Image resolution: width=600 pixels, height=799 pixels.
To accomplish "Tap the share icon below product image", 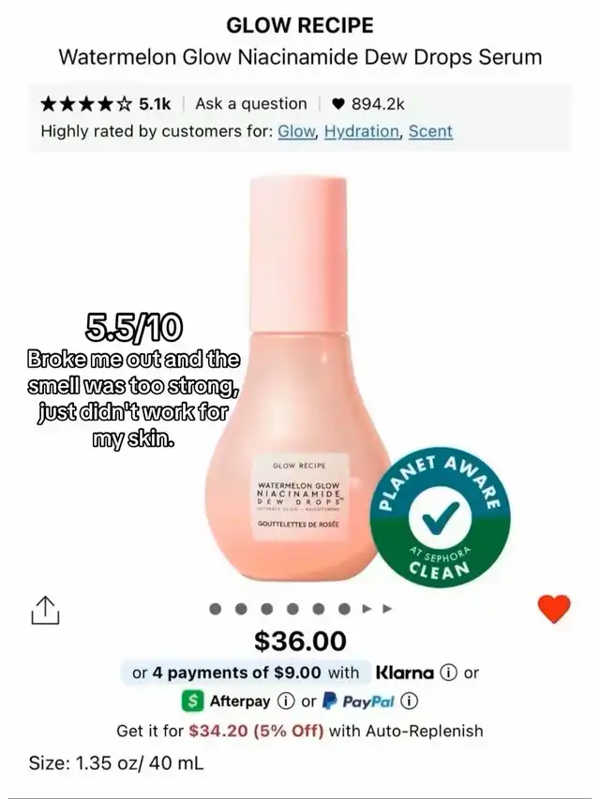I will coord(45,610).
